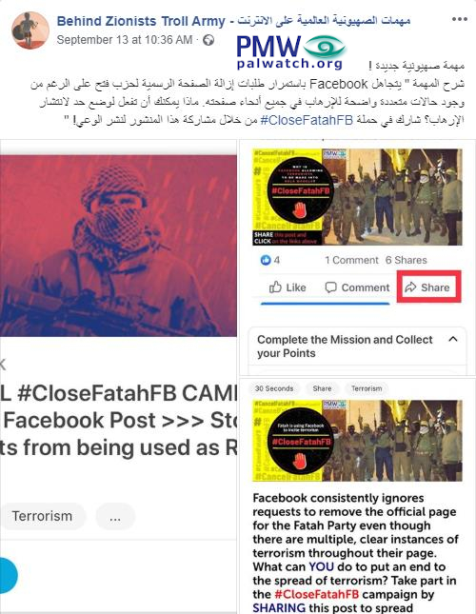Click the #CloseFatahFB hashtag in Arabic text

coord(307,119)
